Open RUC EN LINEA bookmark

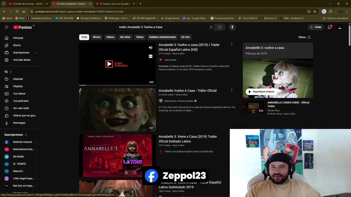coord(64,18)
